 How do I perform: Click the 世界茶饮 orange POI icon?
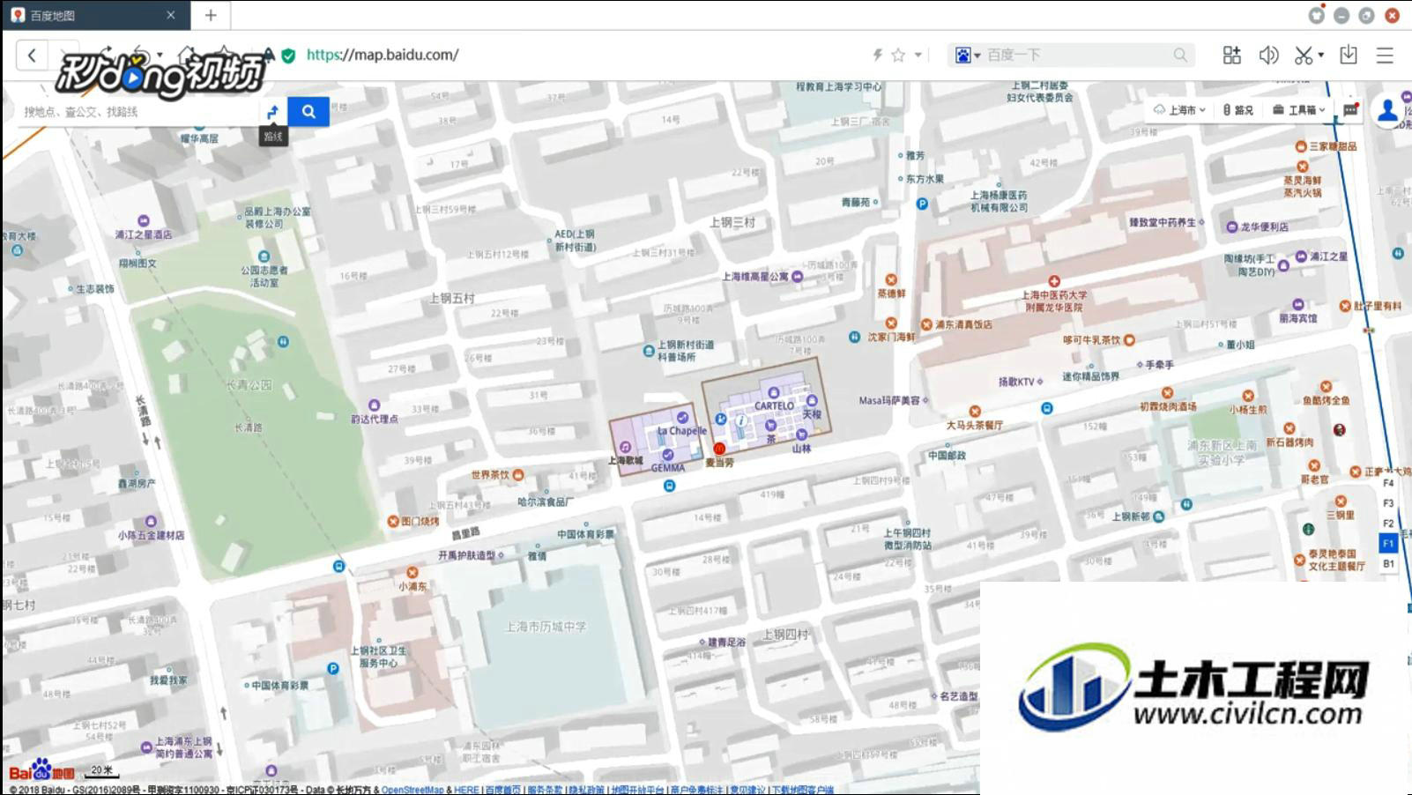pos(518,475)
